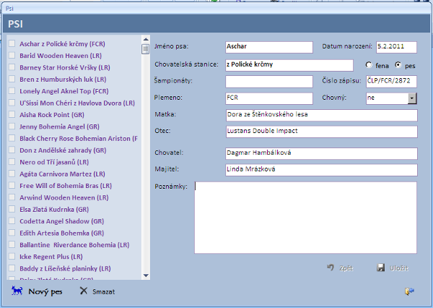Viewport: 433px width, 308px height.
Task: Click the exit door icon in the bottom right
Action: [x=409, y=291]
